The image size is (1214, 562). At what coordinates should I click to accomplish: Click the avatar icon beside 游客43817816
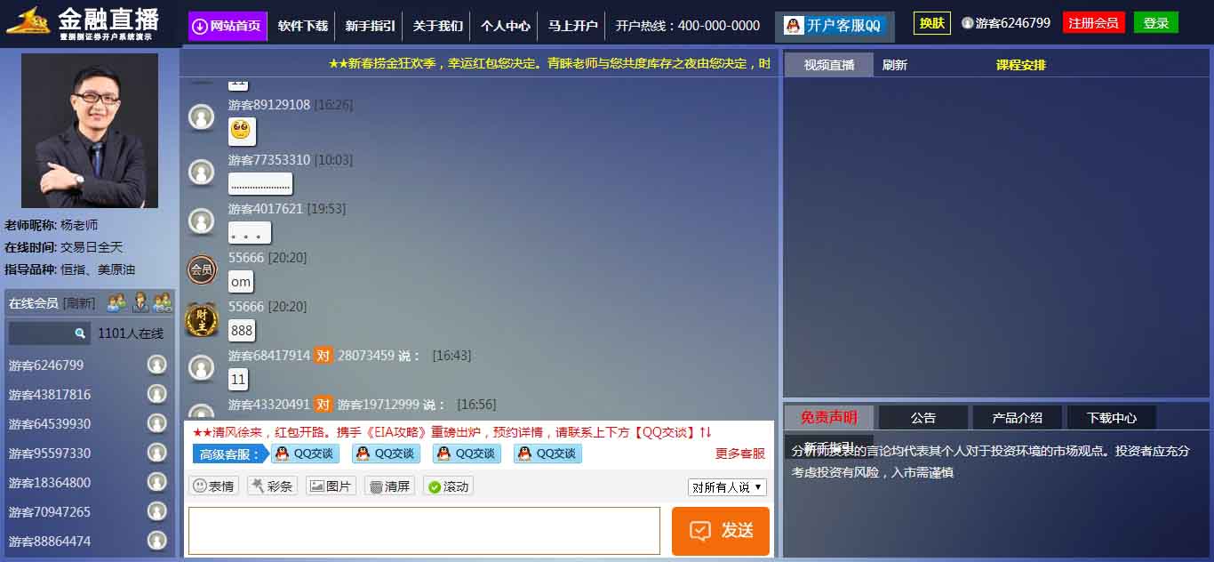pyautogui.click(x=157, y=394)
